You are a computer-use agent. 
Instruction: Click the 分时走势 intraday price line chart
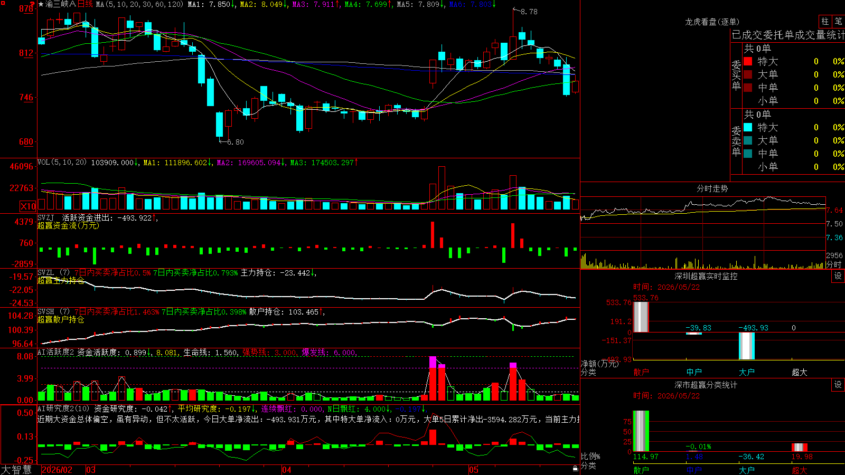[x=703, y=222]
